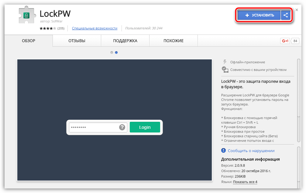The width and height of the screenshot is (306, 193).
Task: Click the green Login button in screenshot
Action: [x=145, y=127]
